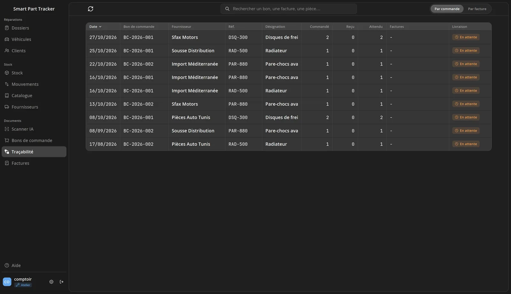Screen dimensions: 511x294
Task: Open Bons de commande page
Action: pos(34,141)
